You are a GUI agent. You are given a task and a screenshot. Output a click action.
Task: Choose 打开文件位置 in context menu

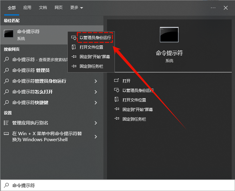click(x=91, y=47)
